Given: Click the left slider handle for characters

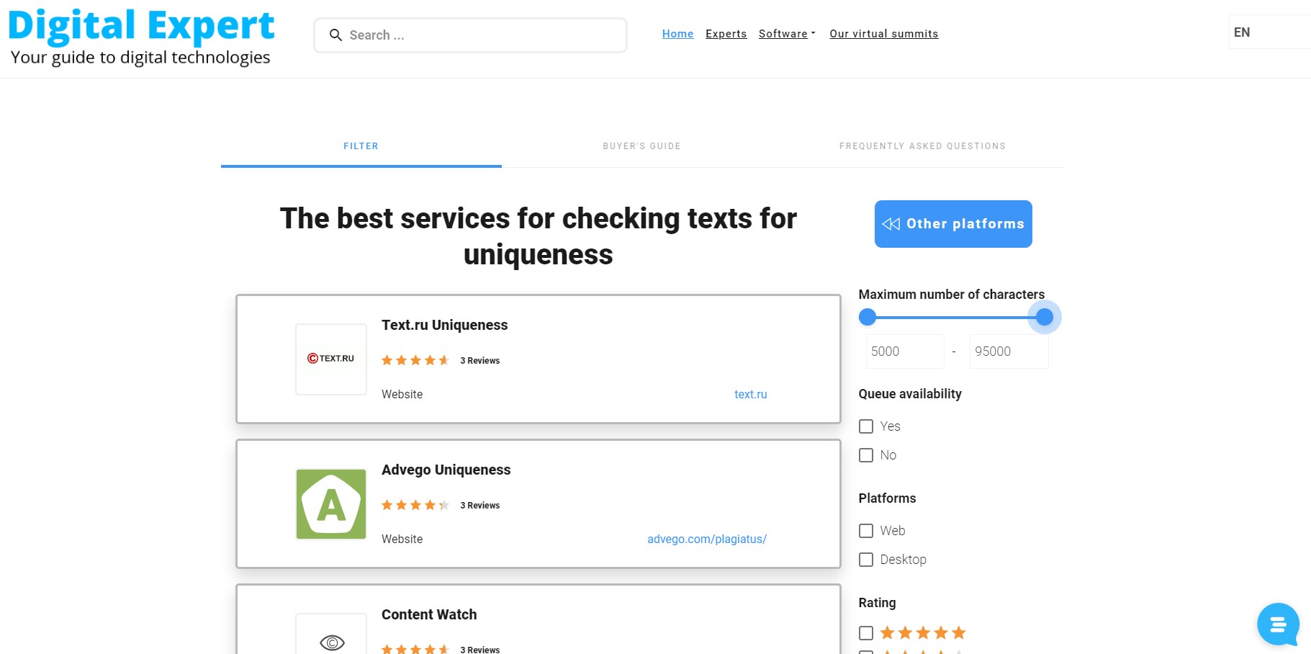Looking at the screenshot, I should [x=868, y=317].
